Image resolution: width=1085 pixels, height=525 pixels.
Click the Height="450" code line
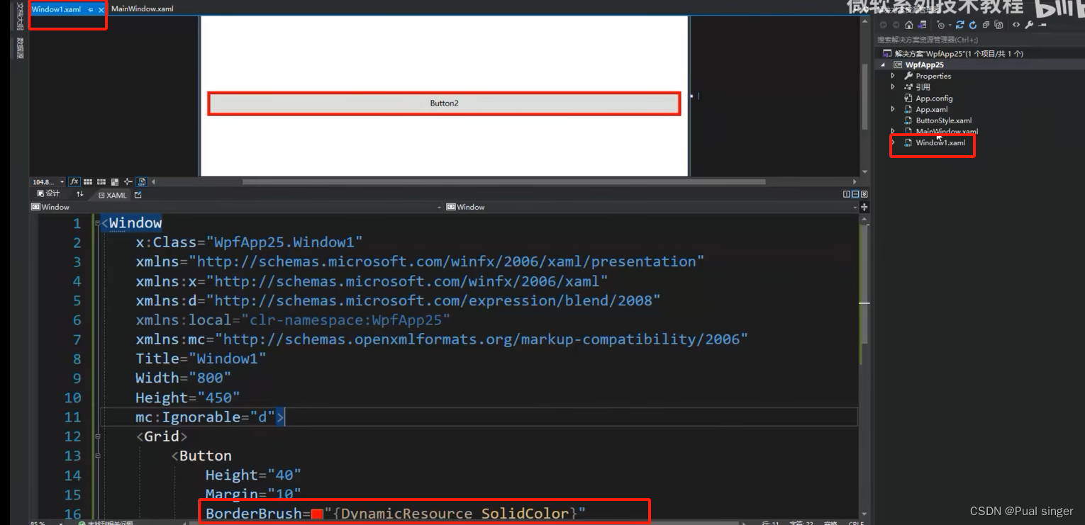point(188,397)
